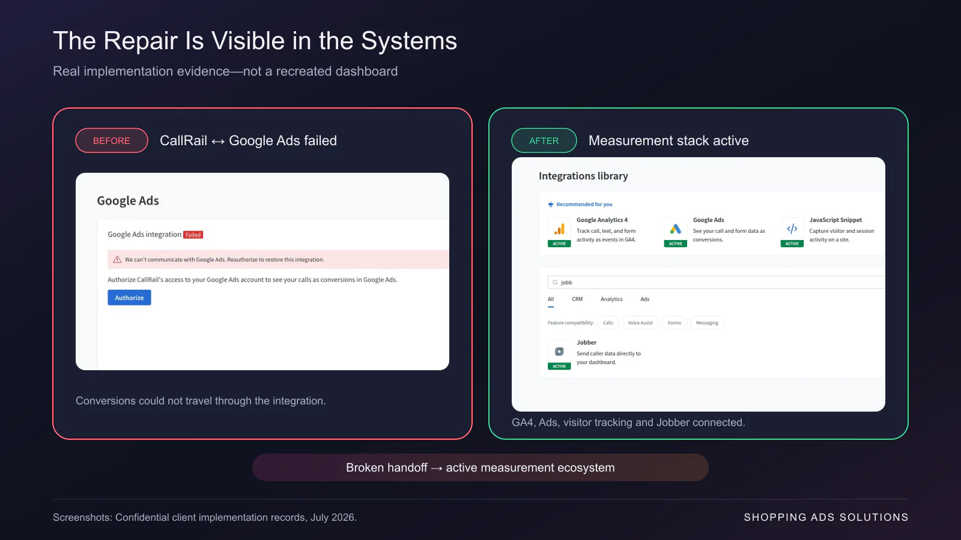The width and height of the screenshot is (961, 540).
Task: Select the All tab
Action: 551,299
